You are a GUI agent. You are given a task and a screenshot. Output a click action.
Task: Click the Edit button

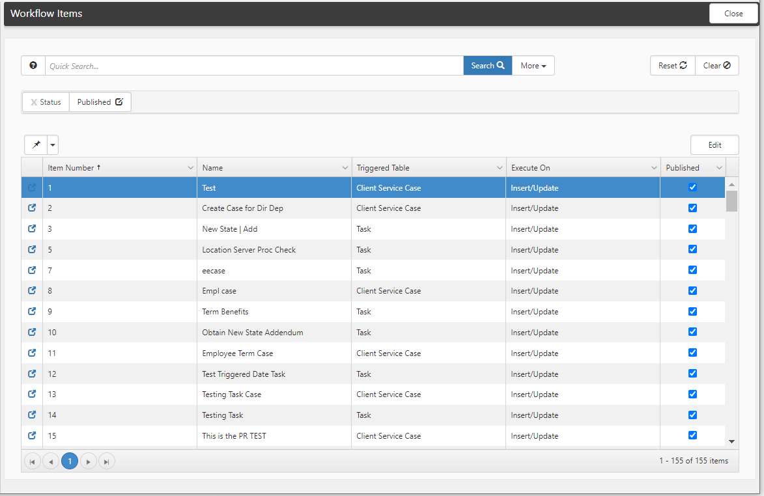(x=714, y=145)
